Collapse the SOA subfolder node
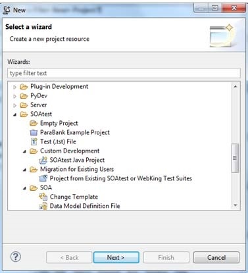 24,188
